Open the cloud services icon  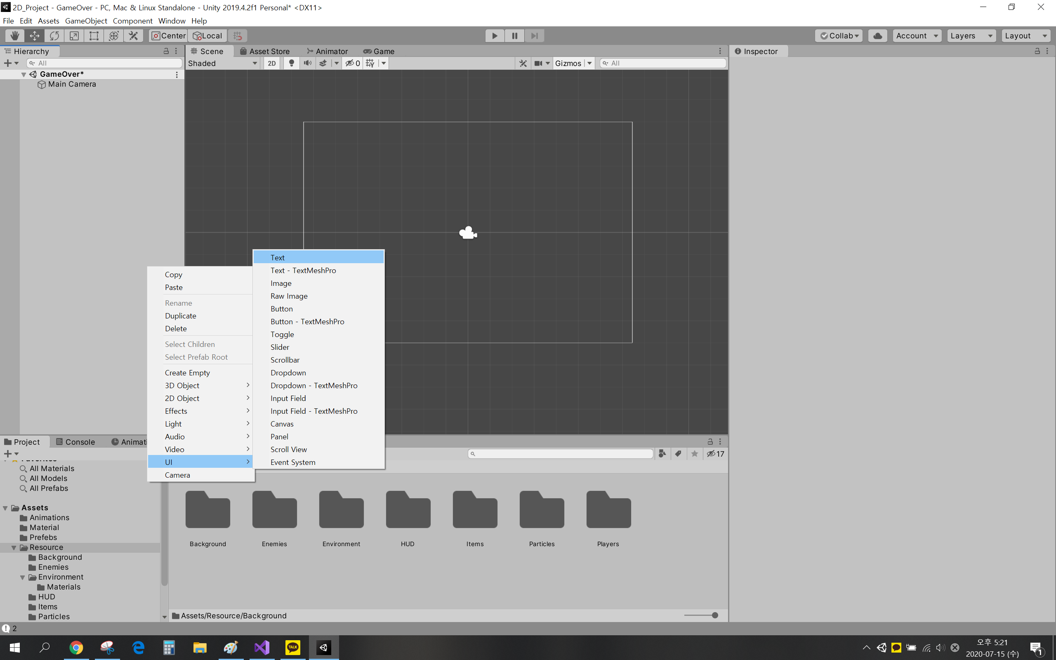pos(878,36)
